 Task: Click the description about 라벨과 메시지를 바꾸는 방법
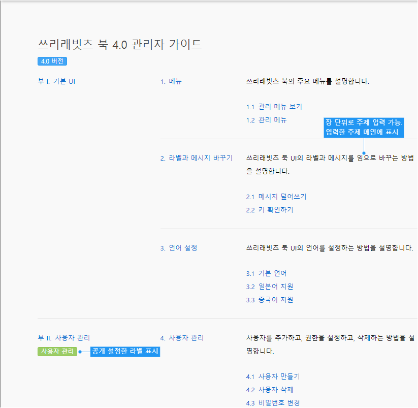click(x=330, y=165)
